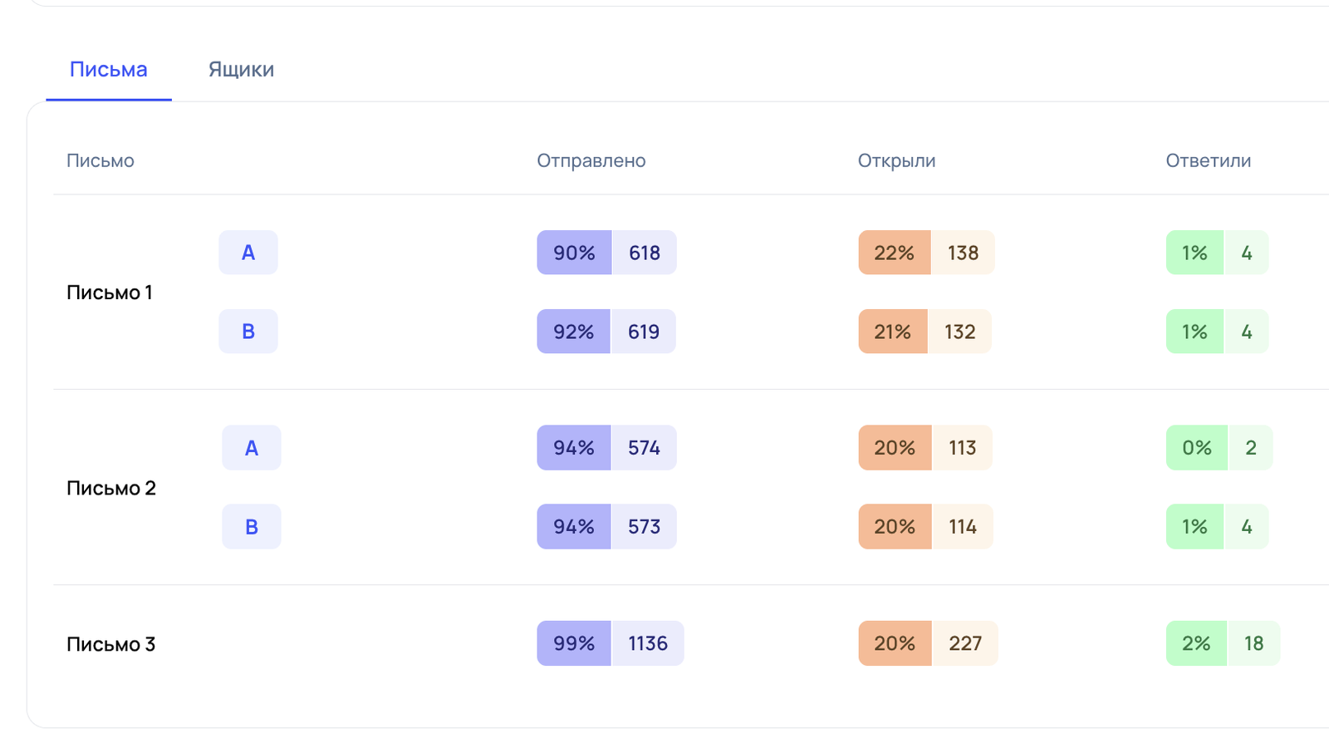Open the Ящики tab
This screenshot has width=1329, height=753.
pyautogui.click(x=241, y=70)
